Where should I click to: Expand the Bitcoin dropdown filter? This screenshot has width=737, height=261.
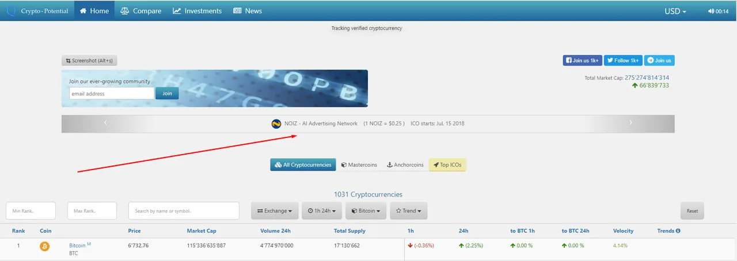(366, 210)
